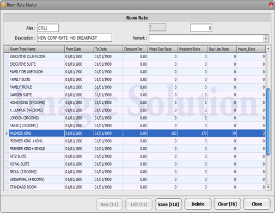275x213 pixels.
Task: Click the Alias input field
Action: [x=48, y=28]
